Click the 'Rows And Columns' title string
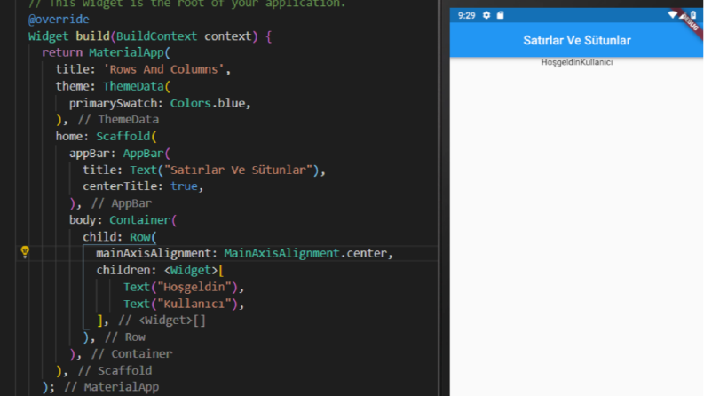Image resolution: width=704 pixels, height=396 pixels. [164, 69]
